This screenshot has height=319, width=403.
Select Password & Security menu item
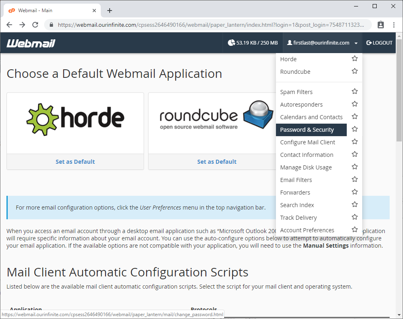click(311, 130)
